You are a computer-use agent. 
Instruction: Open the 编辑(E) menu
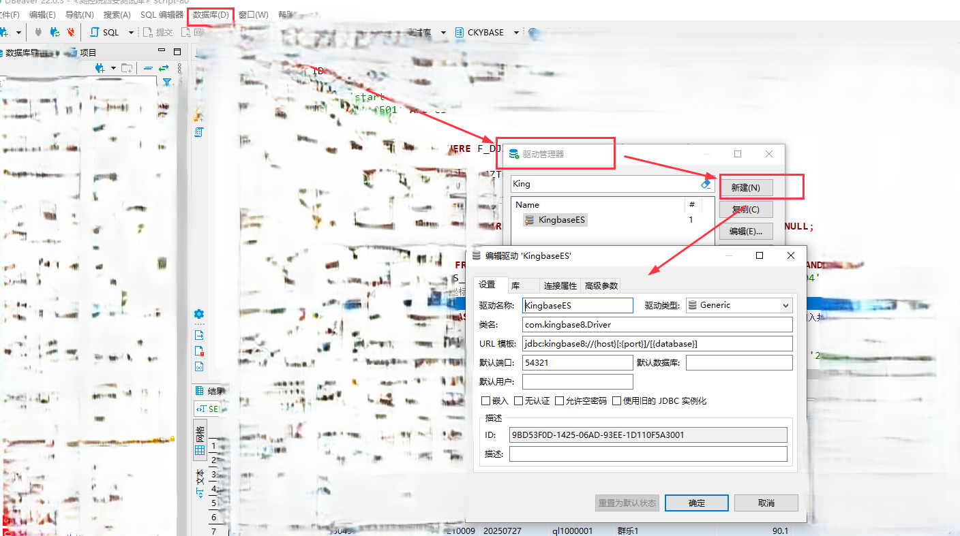point(42,14)
